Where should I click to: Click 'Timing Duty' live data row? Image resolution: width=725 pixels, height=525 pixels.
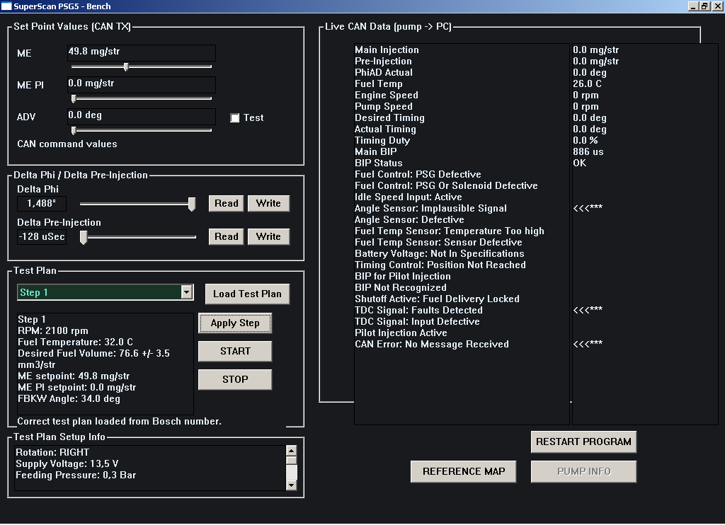382,141
